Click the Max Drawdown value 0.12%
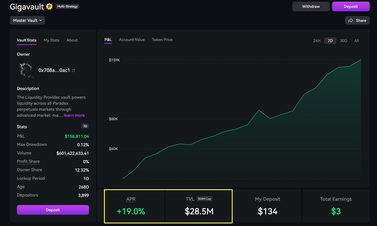 click(83, 145)
